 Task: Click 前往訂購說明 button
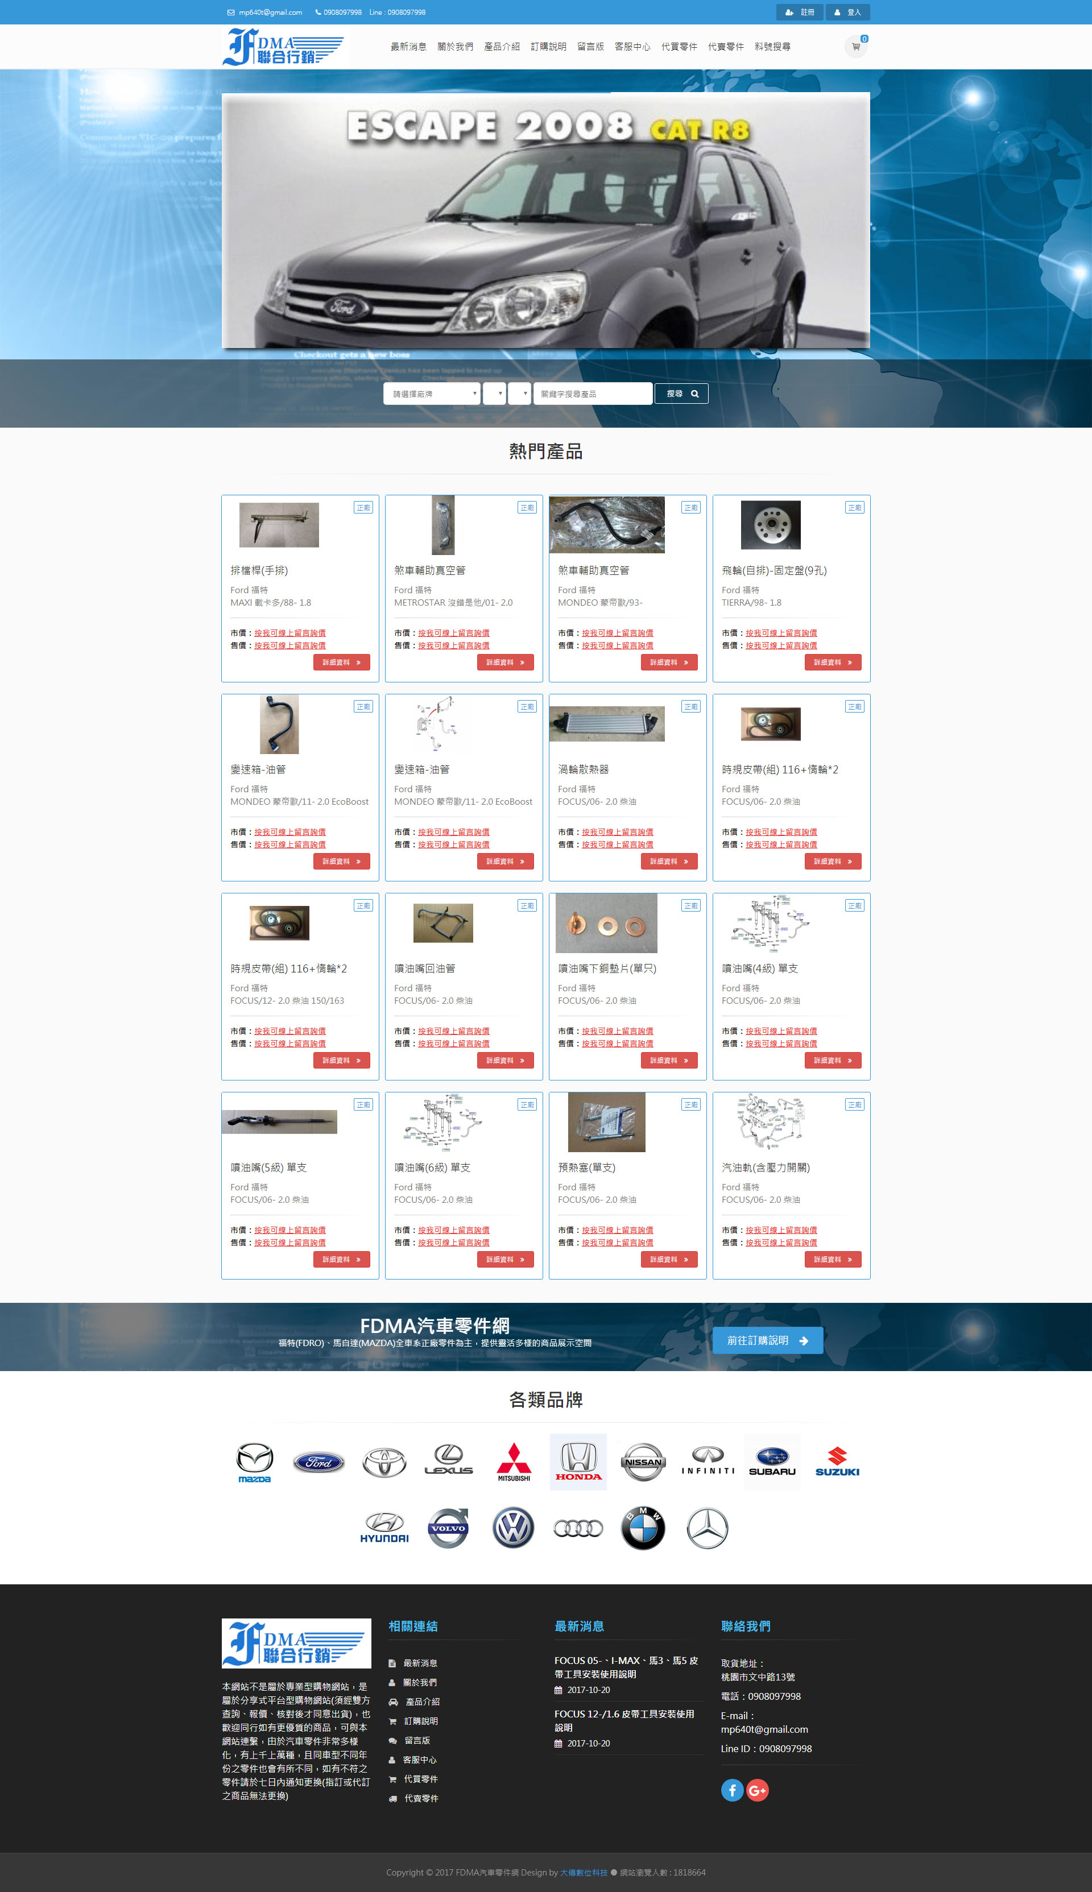click(767, 1340)
